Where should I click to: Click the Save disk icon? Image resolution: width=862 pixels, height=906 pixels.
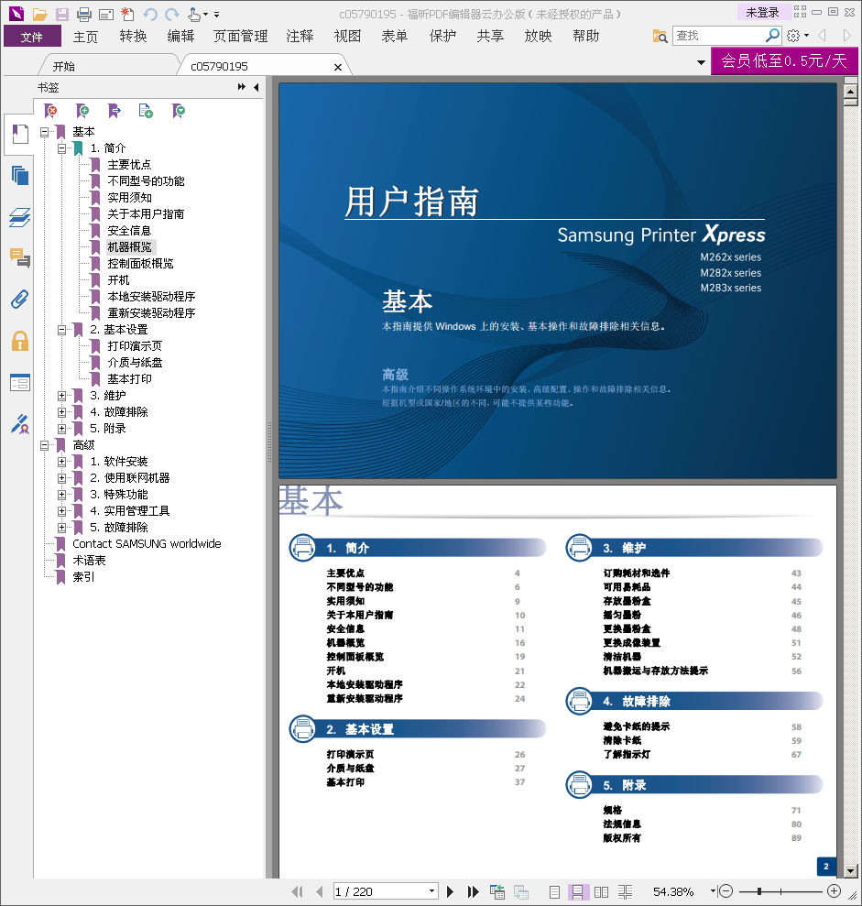pos(61,14)
